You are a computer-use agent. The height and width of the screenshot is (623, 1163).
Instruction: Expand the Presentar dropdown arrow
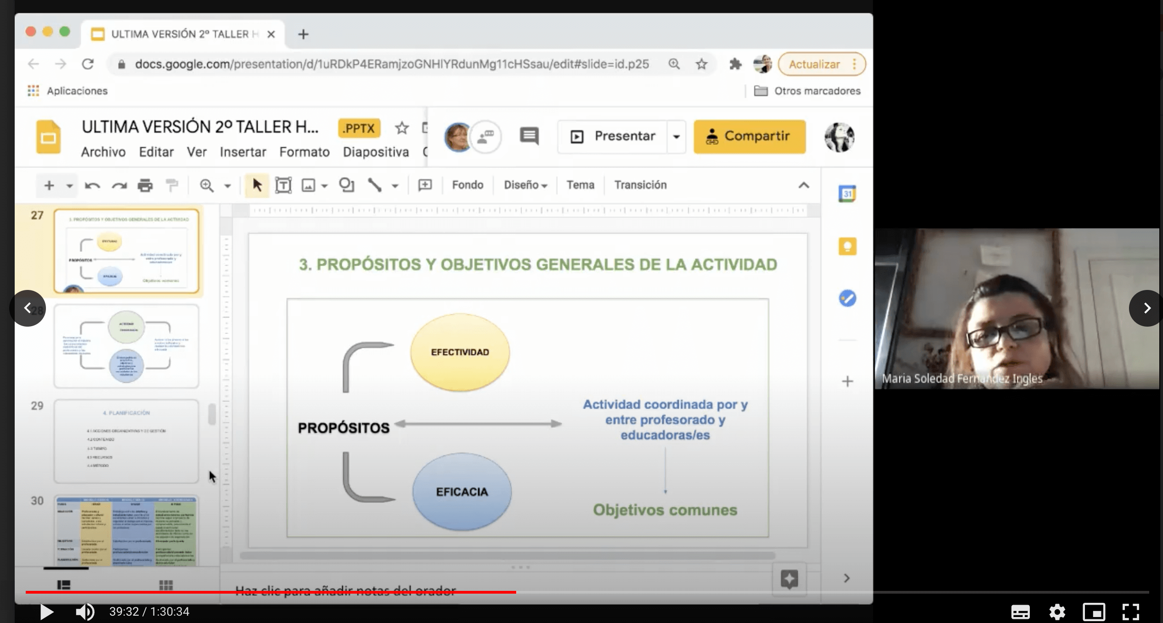[676, 137]
